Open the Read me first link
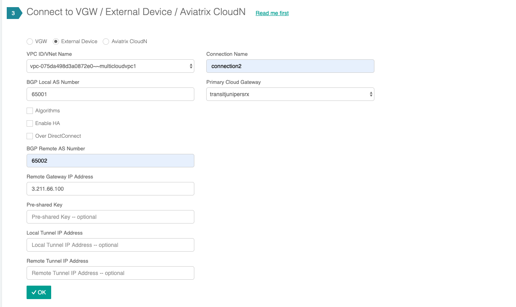 pyautogui.click(x=272, y=13)
